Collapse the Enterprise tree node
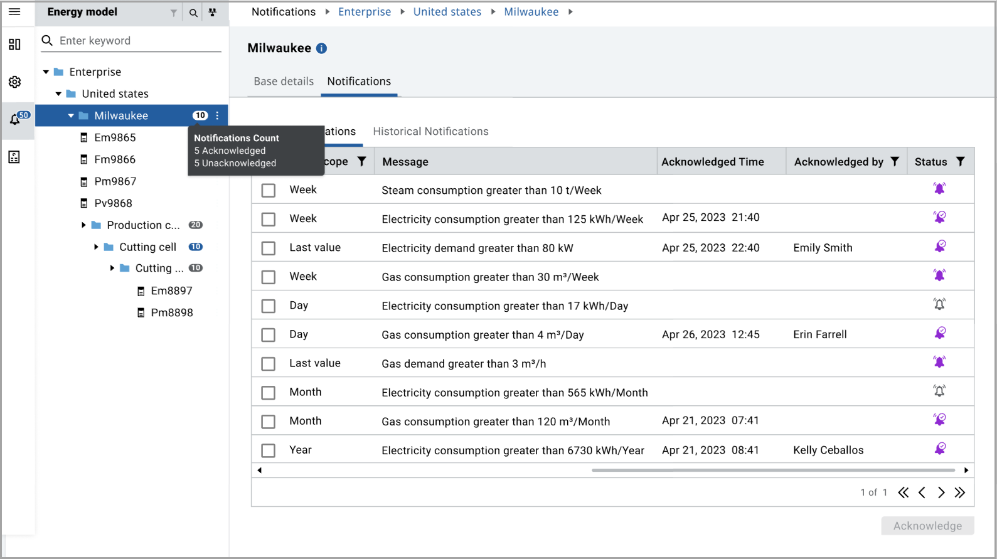 46,72
